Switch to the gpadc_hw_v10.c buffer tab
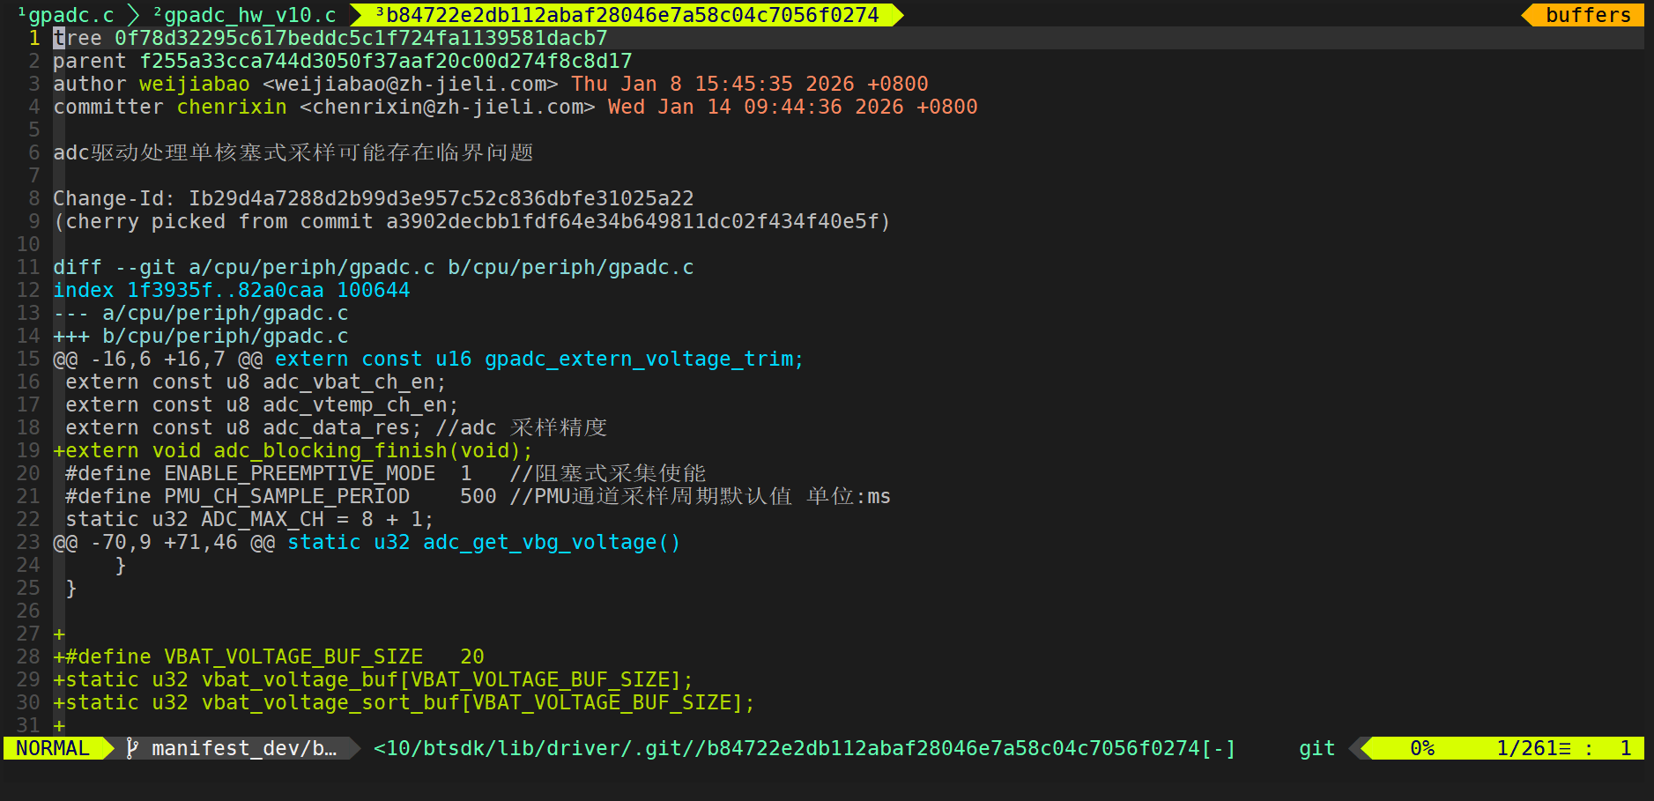Screen dimensions: 1654x801 point(245,15)
